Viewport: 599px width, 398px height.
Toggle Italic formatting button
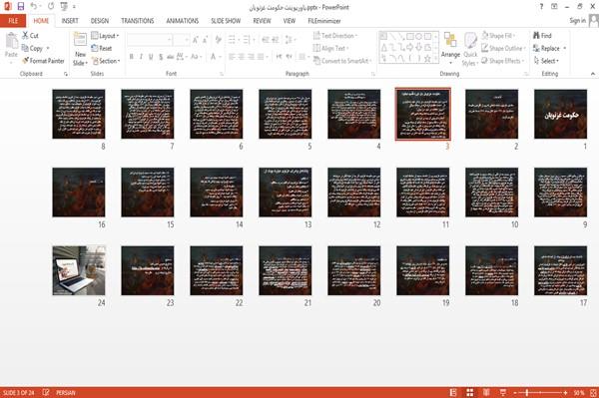(x=141, y=57)
